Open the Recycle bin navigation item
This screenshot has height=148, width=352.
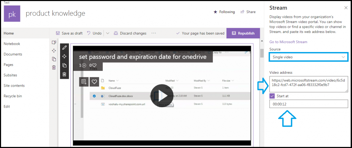coord(13,96)
